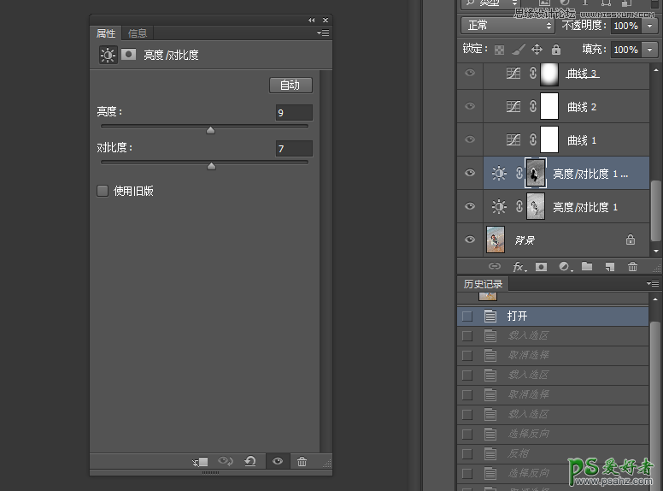The width and height of the screenshot is (663, 491).
Task: Click the 亮度 slider handle
Action: [210, 130]
